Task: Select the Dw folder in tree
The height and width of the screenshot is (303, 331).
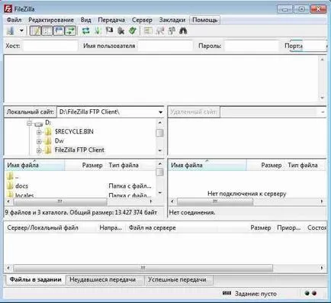Action: point(59,140)
